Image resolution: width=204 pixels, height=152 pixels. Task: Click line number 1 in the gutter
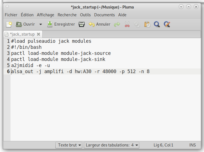pos(8,41)
